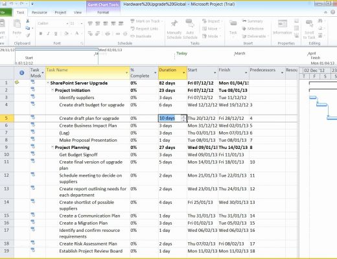Click the Cut scissors icon

28,21
